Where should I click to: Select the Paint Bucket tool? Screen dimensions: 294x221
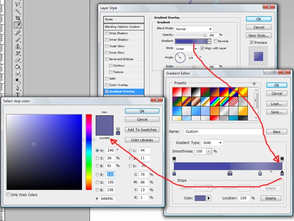point(18,67)
